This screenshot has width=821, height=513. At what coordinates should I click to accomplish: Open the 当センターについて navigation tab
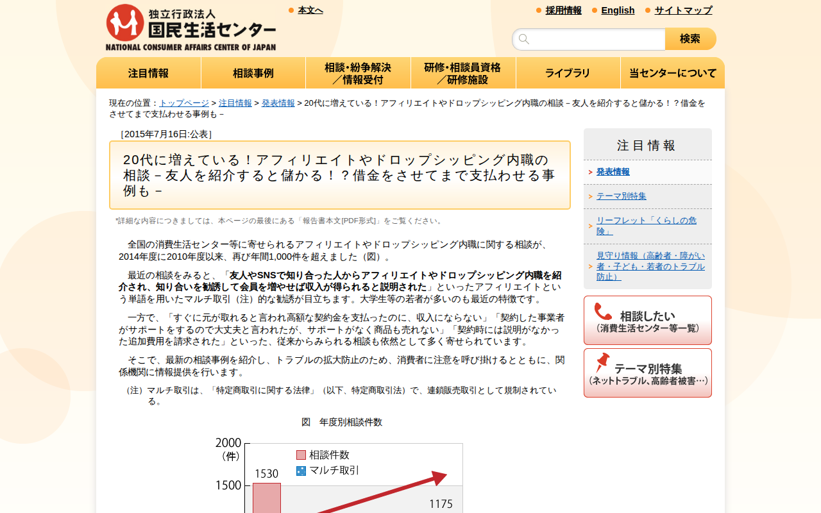pos(673,73)
